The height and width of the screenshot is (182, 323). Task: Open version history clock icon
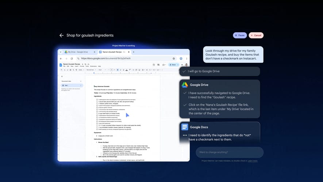tap(154, 65)
